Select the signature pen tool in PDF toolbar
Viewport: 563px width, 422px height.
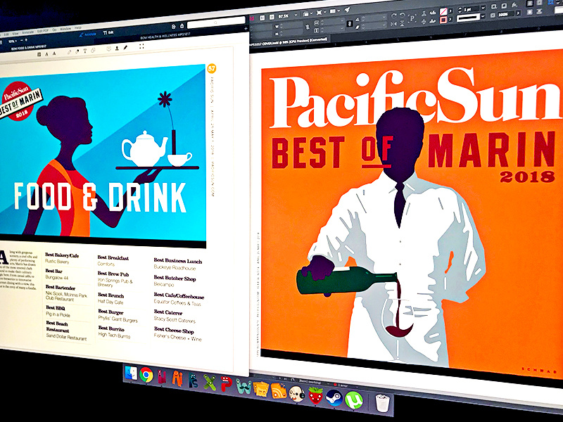pyautogui.click(x=125, y=47)
